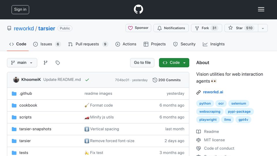Star the tarsier repository
This screenshot has height=156, width=277.
(x=241, y=28)
